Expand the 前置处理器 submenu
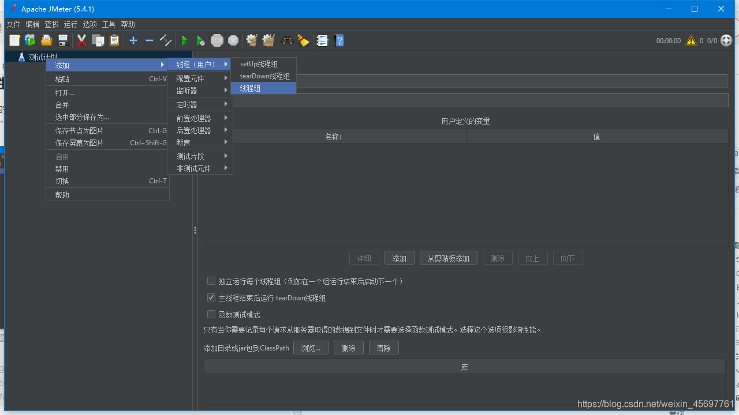739x415 pixels. [x=200, y=118]
